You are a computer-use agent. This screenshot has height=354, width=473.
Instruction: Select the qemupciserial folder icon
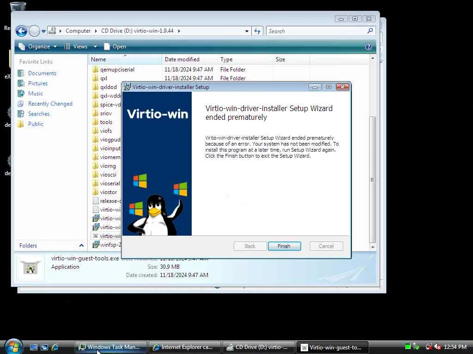point(96,70)
